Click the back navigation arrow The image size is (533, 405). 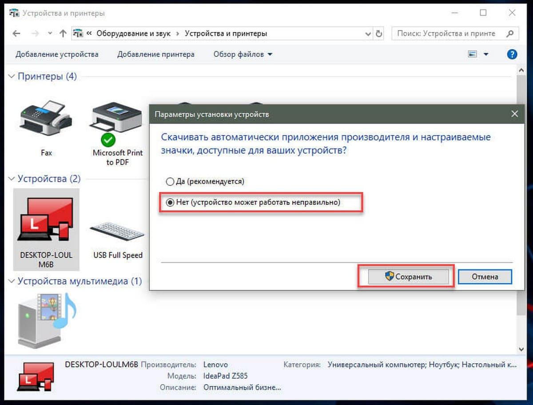pyautogui.click(x=17, y=33)
